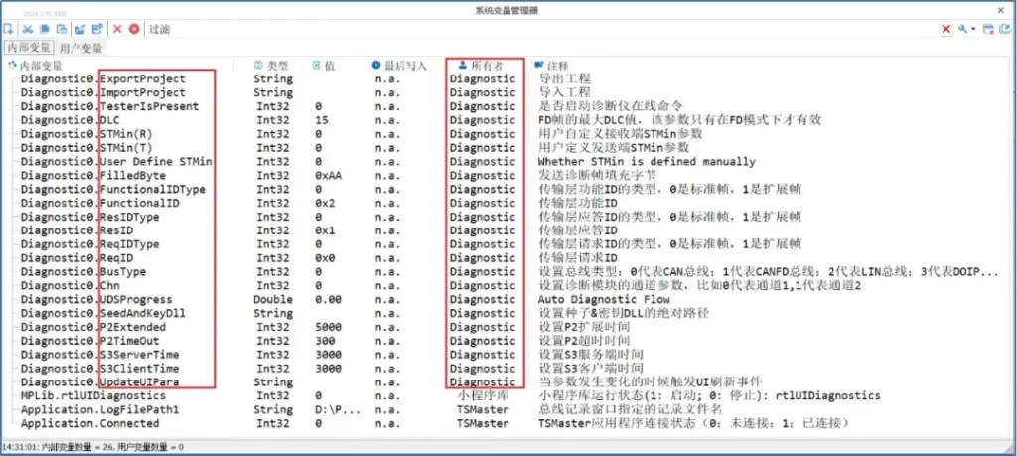Screen dimensions: 1017x456
Task: Click the paste toolbar icon
Action: tap(61, 29)
